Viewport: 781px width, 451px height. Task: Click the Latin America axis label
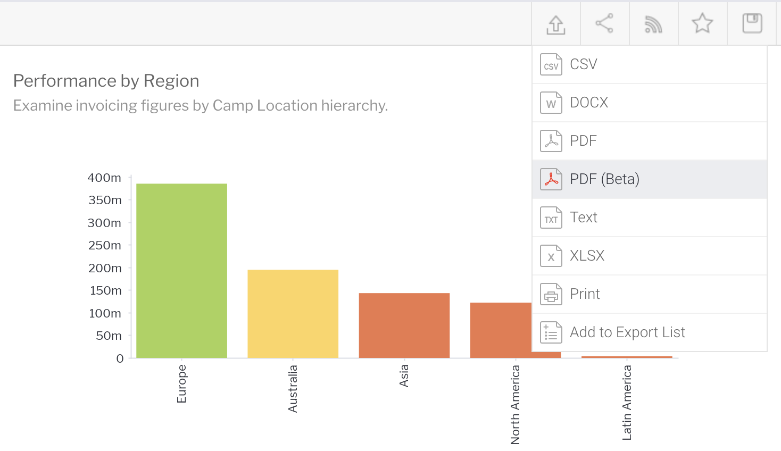tap(627, 402)
